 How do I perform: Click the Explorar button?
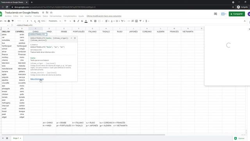click(x=239, y=138)
